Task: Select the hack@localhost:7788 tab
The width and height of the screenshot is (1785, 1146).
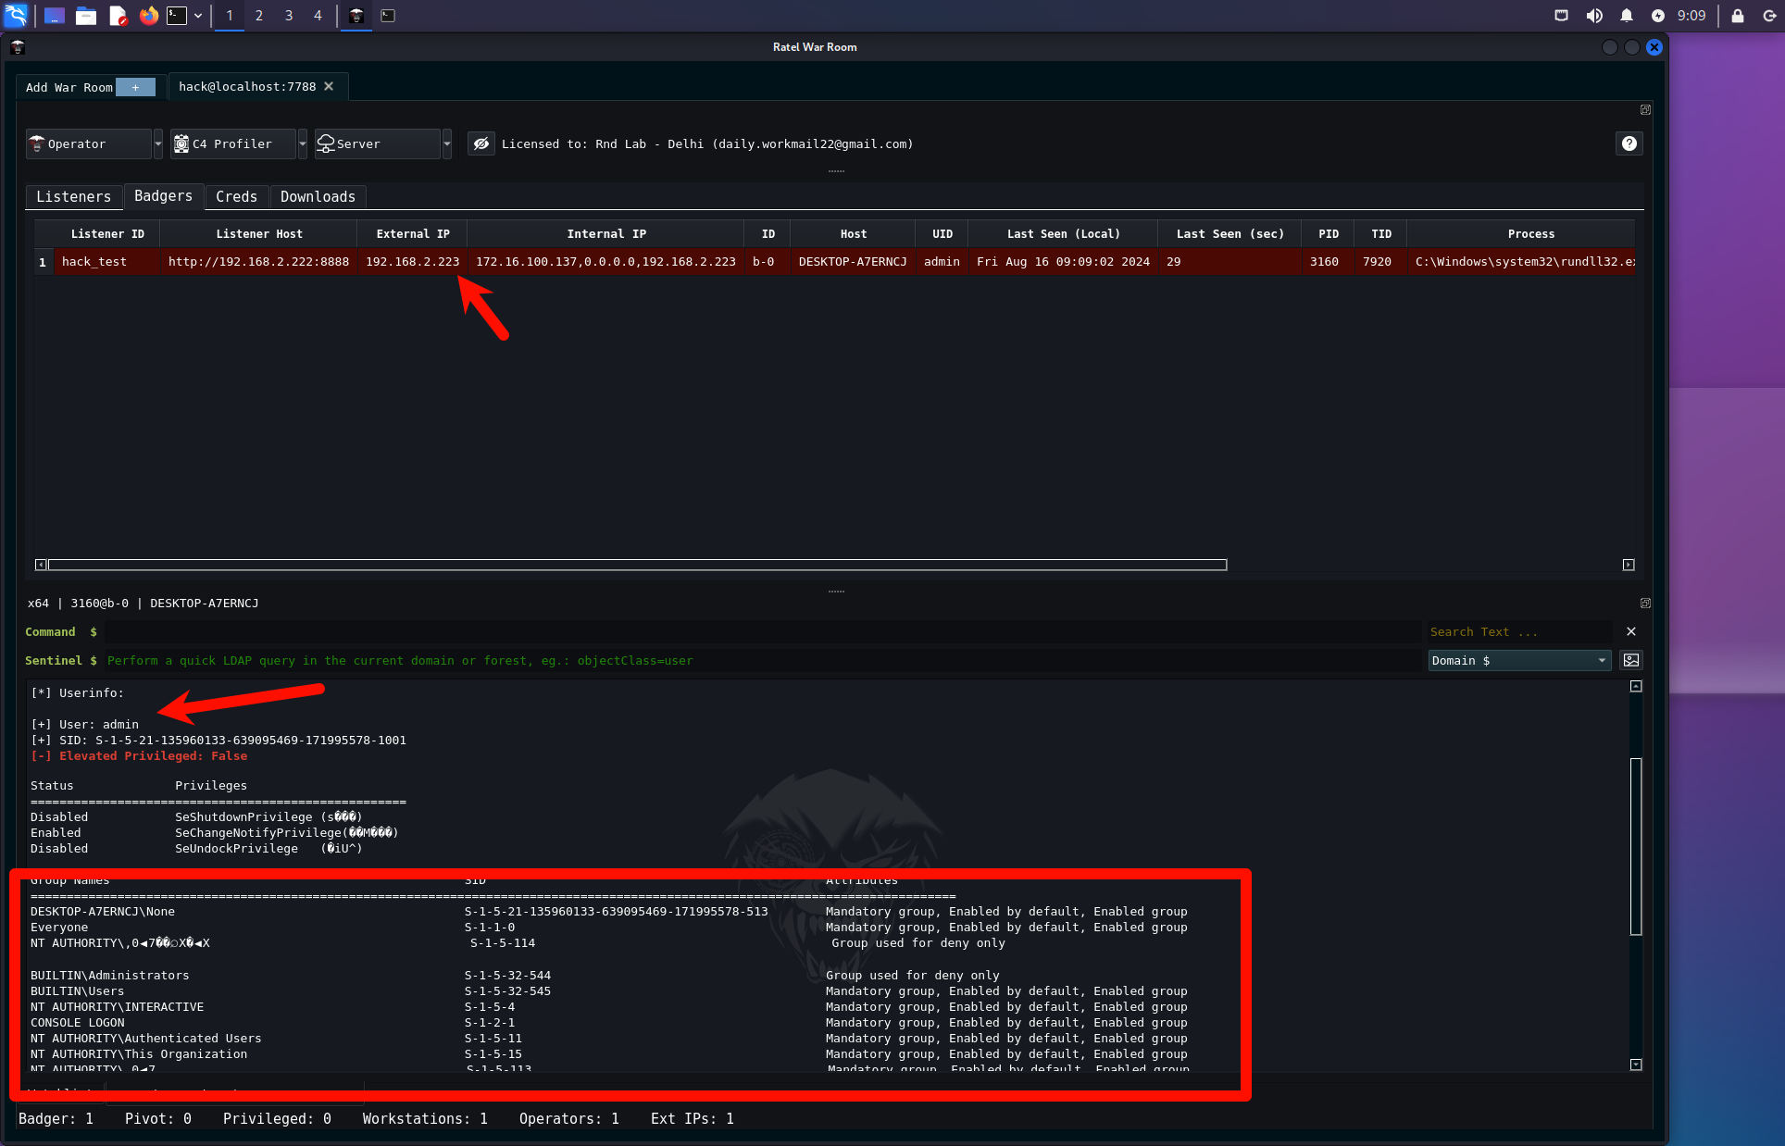Action: pyautogui.click(x=247, y=86)
